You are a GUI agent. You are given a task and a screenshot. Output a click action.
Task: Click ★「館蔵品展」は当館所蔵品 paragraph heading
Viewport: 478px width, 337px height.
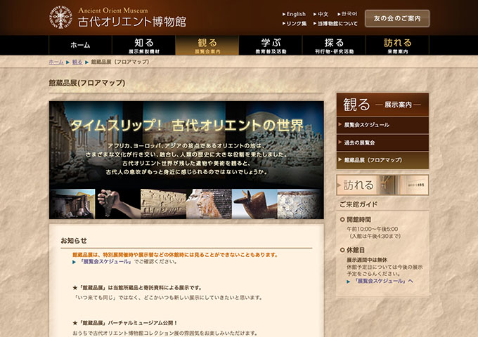coord(137,287)
